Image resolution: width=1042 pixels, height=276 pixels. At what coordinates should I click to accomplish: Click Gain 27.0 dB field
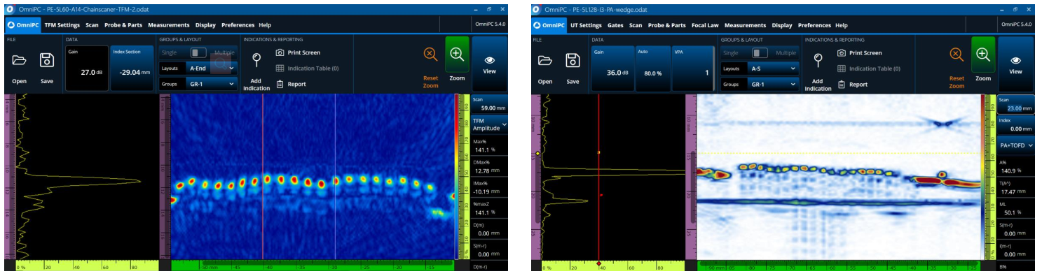87,68
